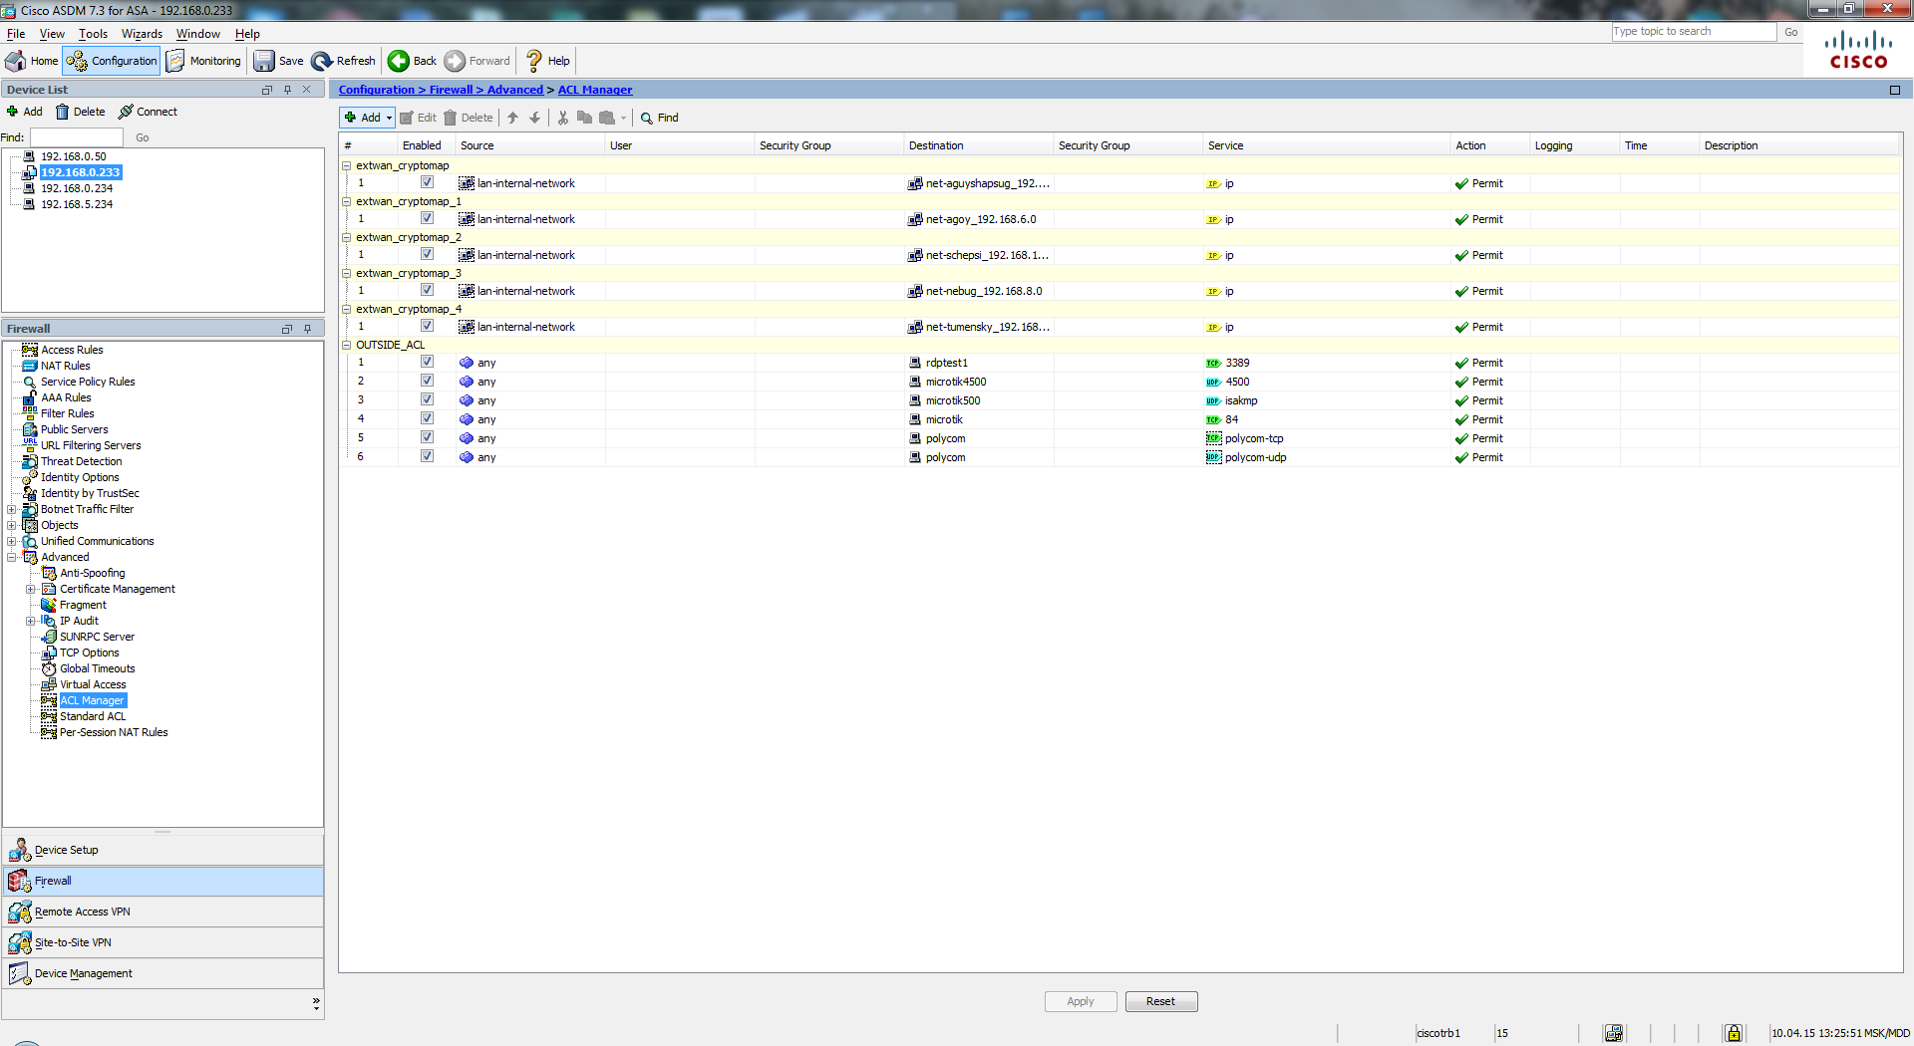
Task: Open Per-Session NAT Rules item
Action: 114,732
